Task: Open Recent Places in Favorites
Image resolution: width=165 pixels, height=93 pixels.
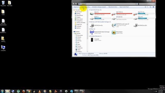Action: click(80, 16)
